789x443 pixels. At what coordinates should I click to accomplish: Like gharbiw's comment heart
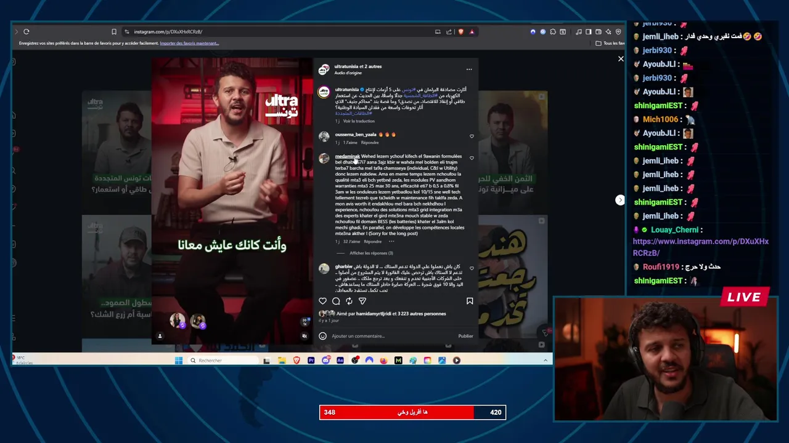[472, 268]
